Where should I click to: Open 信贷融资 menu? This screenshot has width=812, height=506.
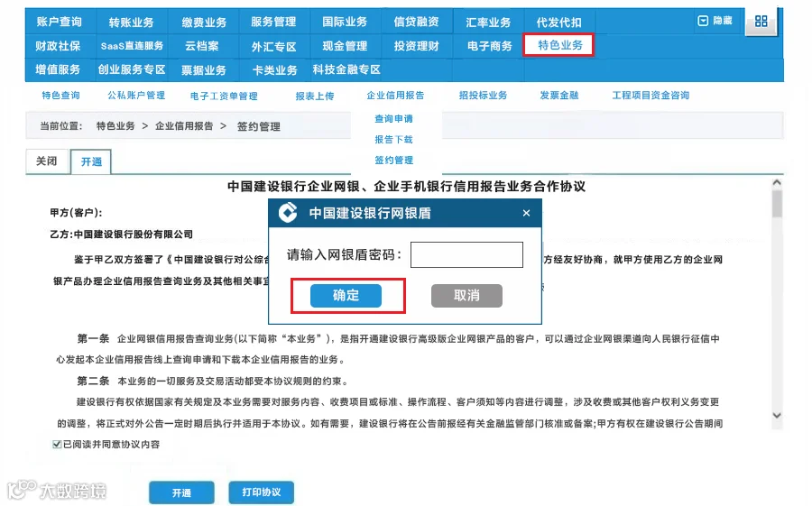[416, 22]
